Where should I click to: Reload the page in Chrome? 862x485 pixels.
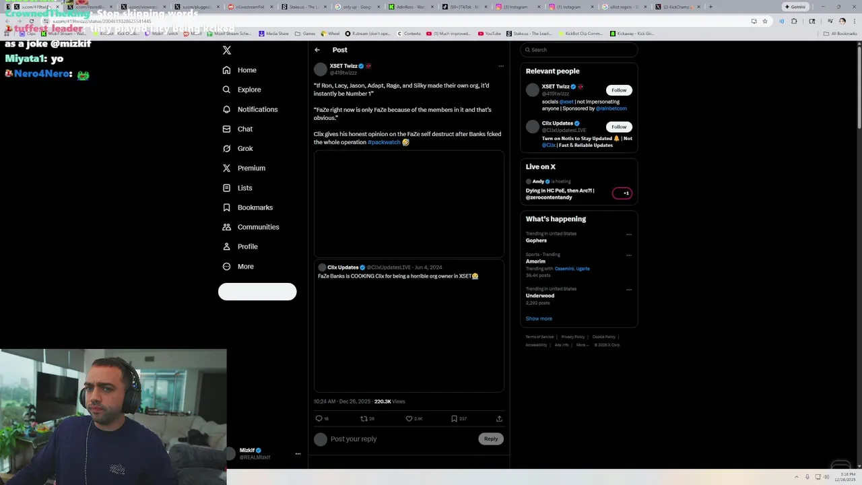pos(31,21)
